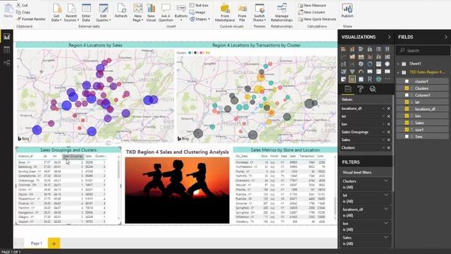The height and width of the screenshot is (254, 451).
Task: Select the R script visual icon
Action: coord(369,79)
